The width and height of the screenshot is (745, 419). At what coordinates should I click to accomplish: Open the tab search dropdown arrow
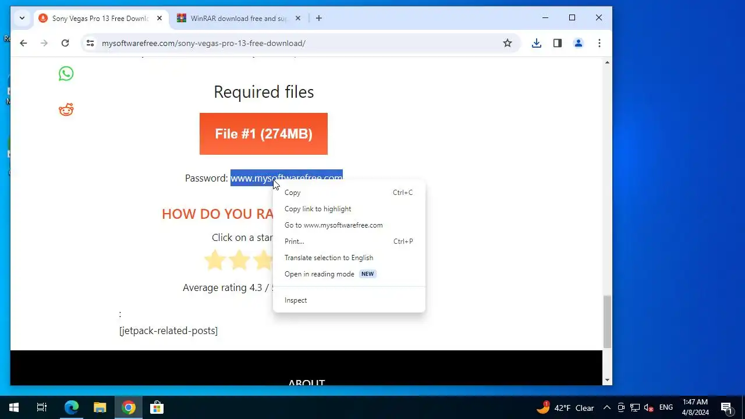(22, 18)
